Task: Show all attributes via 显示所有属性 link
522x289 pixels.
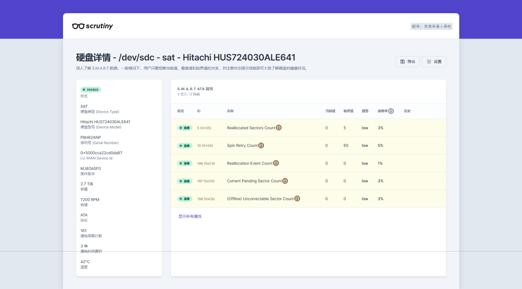Action: point(190,216)
